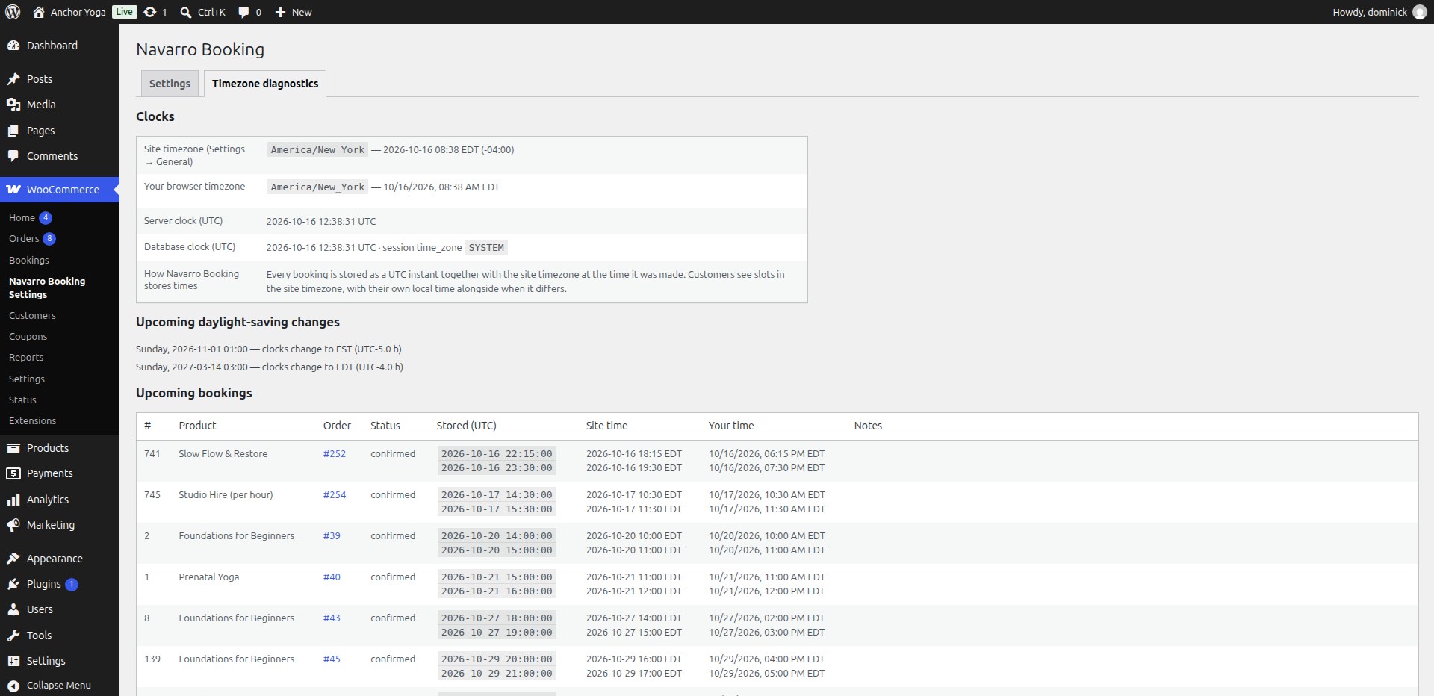Switch to the Settings tab
Viewport: 1434px width, 696px height.
tap(170, 84)
